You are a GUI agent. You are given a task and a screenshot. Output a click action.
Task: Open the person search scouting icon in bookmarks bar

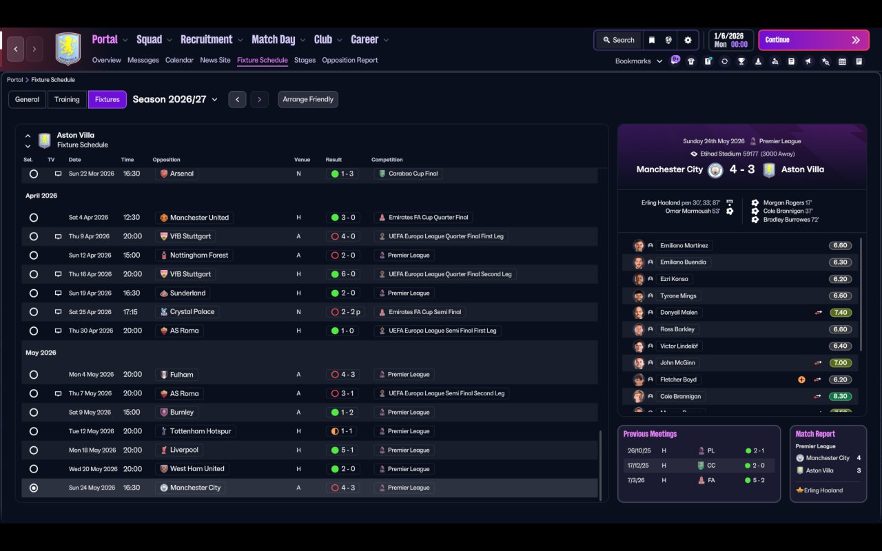click(775, 61)
